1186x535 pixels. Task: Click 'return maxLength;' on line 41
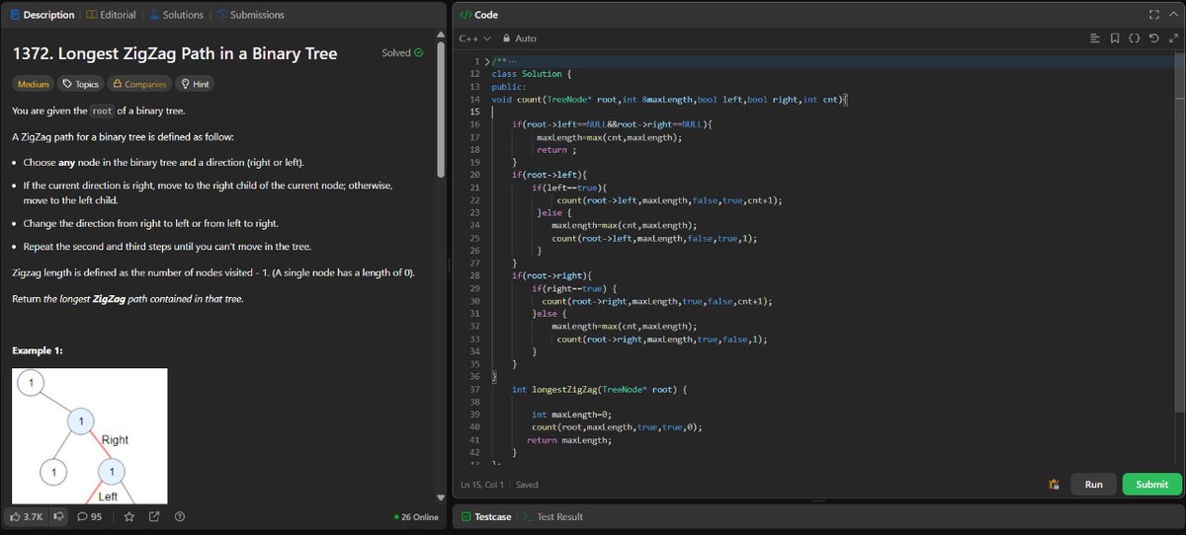(569, 440)
